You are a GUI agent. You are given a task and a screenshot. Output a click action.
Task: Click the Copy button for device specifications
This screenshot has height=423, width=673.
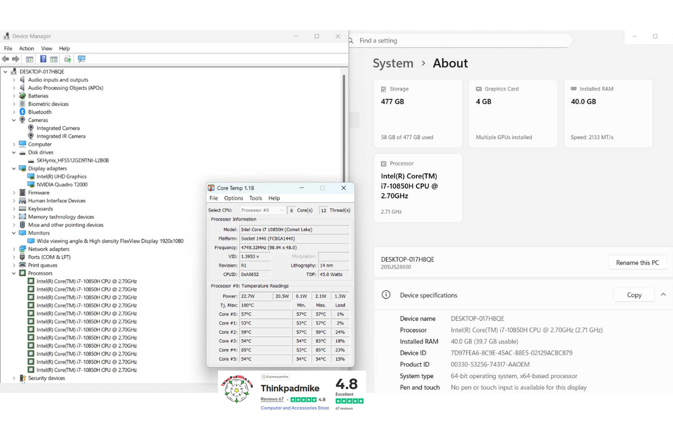pos(634,295)
